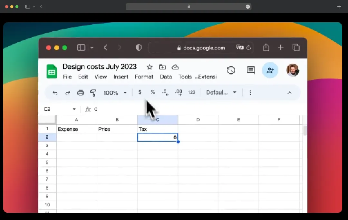The image size is (348, 220).
Task: Click the Share people button
Action: [270, 70]
